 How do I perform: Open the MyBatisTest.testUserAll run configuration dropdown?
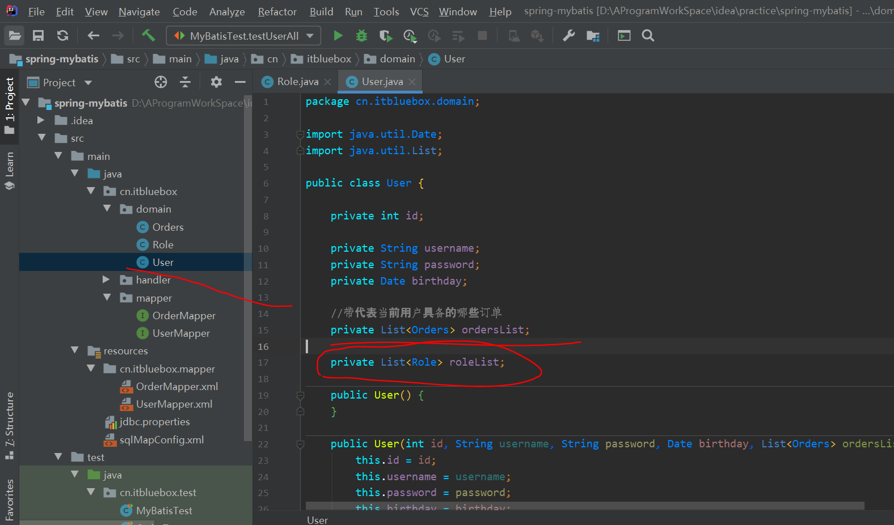click(244, 36)
